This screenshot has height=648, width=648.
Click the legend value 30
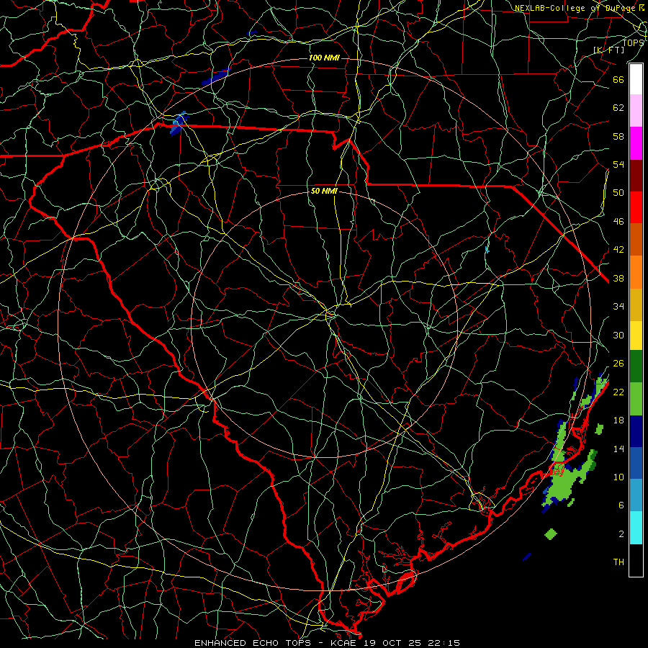pos(618,335)
